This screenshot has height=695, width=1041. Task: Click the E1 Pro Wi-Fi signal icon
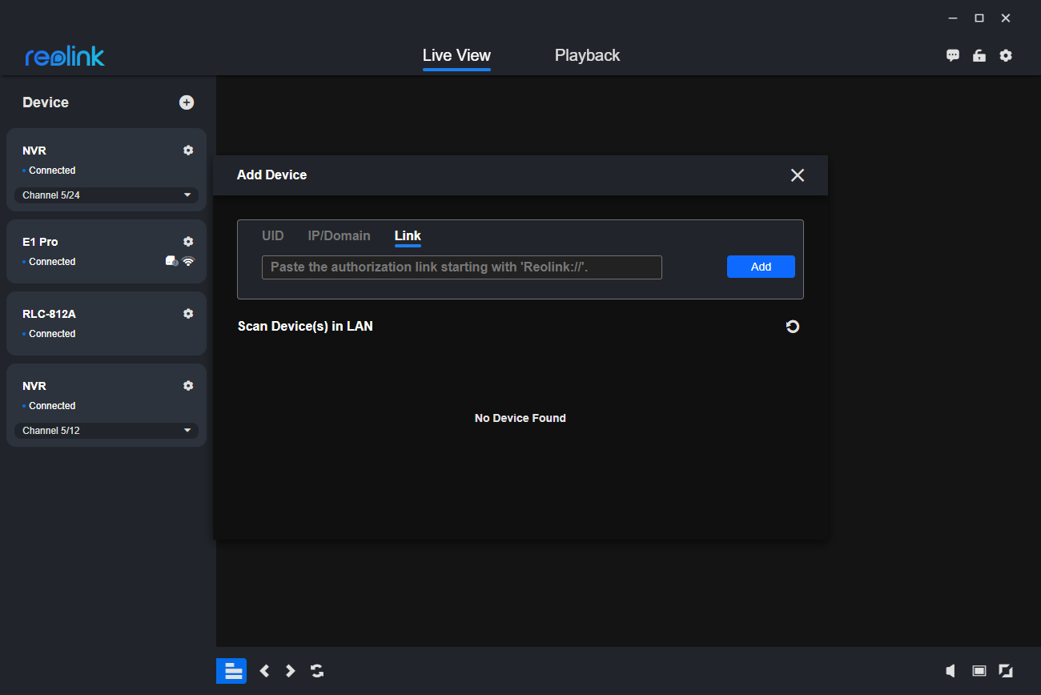pos(188,261)
